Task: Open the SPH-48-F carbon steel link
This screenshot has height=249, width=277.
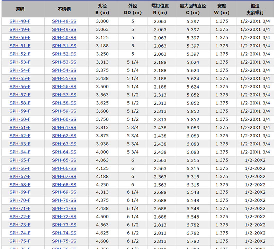Action: point(20,21)
